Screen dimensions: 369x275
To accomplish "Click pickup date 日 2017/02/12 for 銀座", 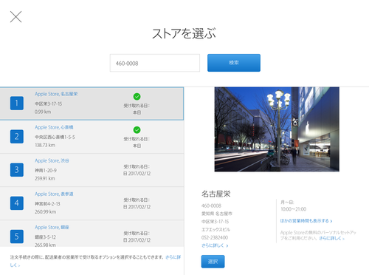I will tap(137, 240).
